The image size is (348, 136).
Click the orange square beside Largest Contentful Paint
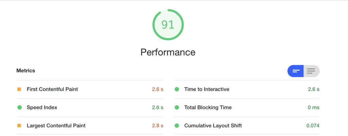19,126
